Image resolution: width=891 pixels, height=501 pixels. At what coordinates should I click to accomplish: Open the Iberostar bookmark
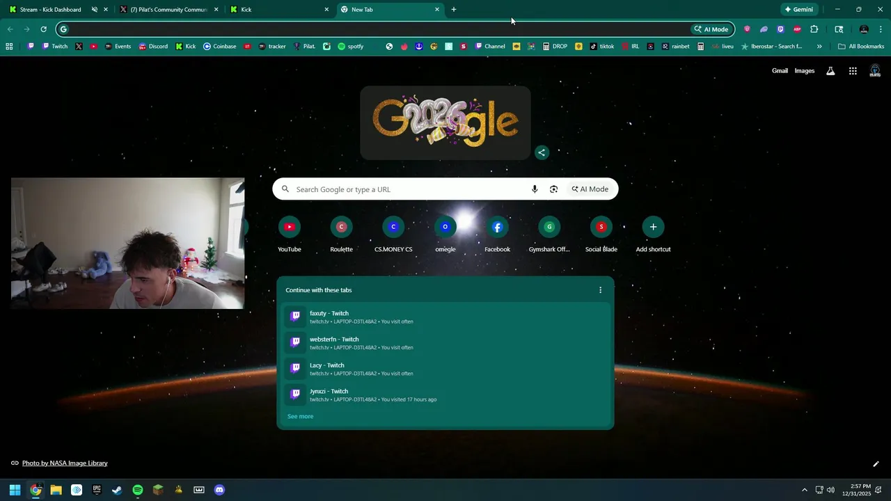click(771, 47)
